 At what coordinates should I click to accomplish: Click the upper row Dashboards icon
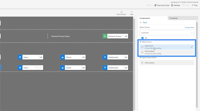click(x=105, y=57)
